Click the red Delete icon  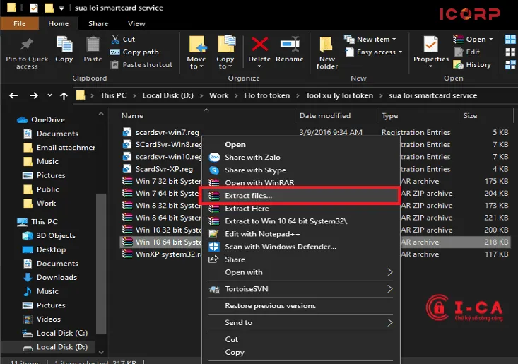pyautogui.click(x=259, y=45)
